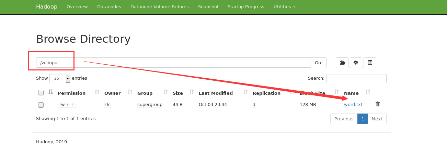The image size is (447, 158).
Task: Sort the Name column with its sort icon
Action: click(368, 92)
